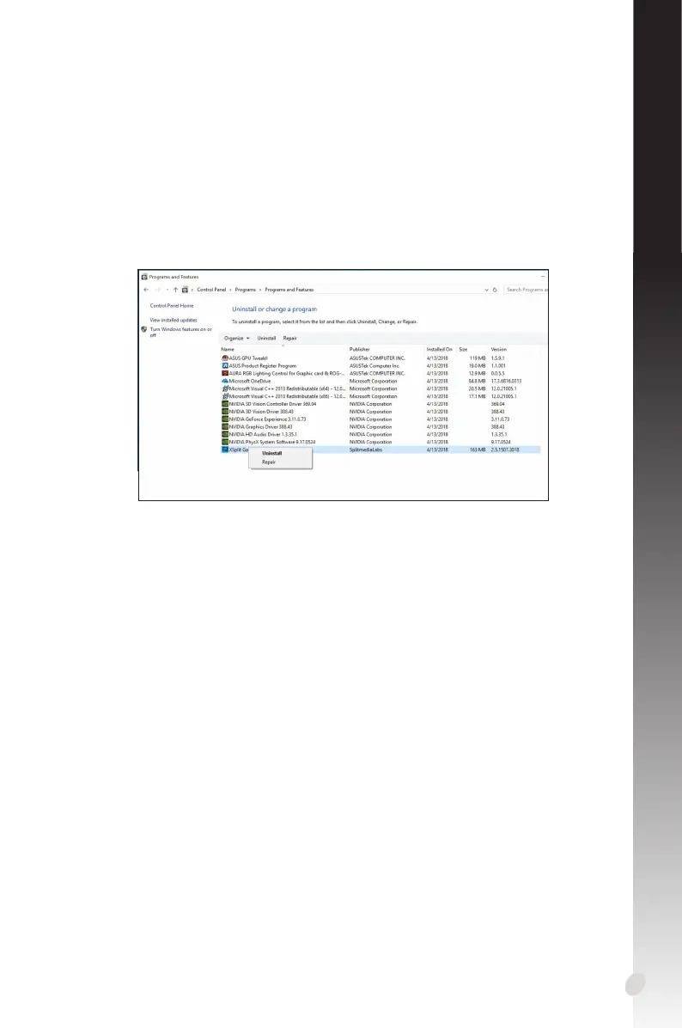The image size is (682, 1028).
Task: Sort by the Size column header
Action: click(x=463, y=350)
